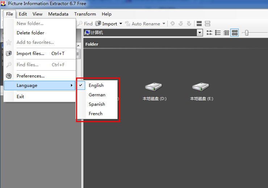Click the Find toolbar button
Image resolution: width=268 pixels, height=188 pixels.
[x=85, y=24]
